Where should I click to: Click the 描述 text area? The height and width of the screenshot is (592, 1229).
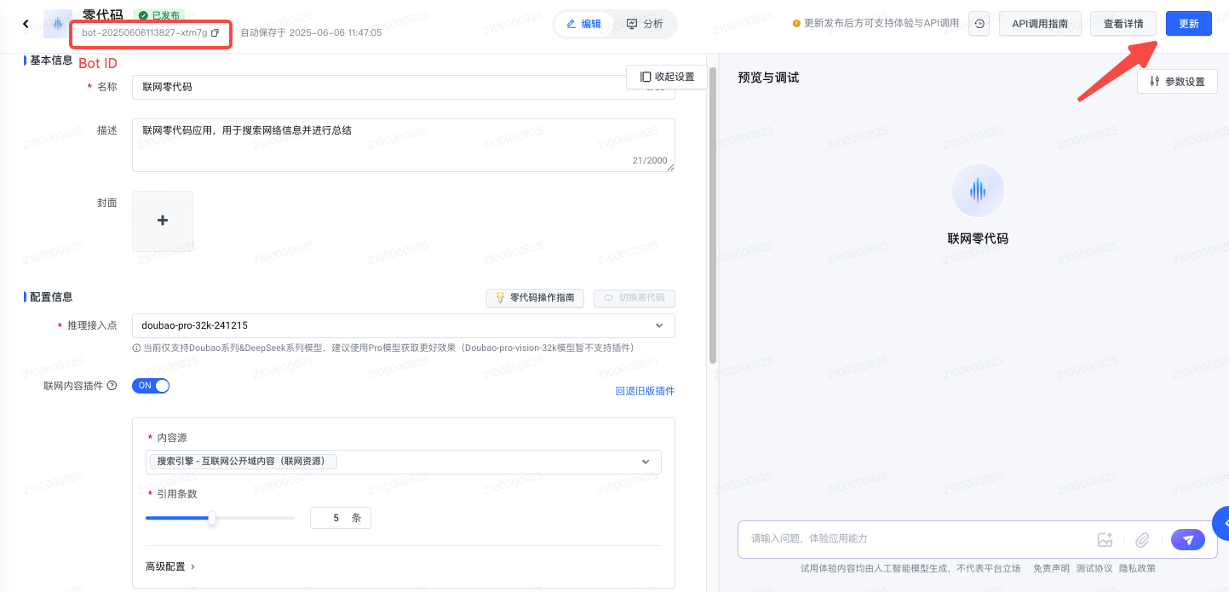click(404, 145)
